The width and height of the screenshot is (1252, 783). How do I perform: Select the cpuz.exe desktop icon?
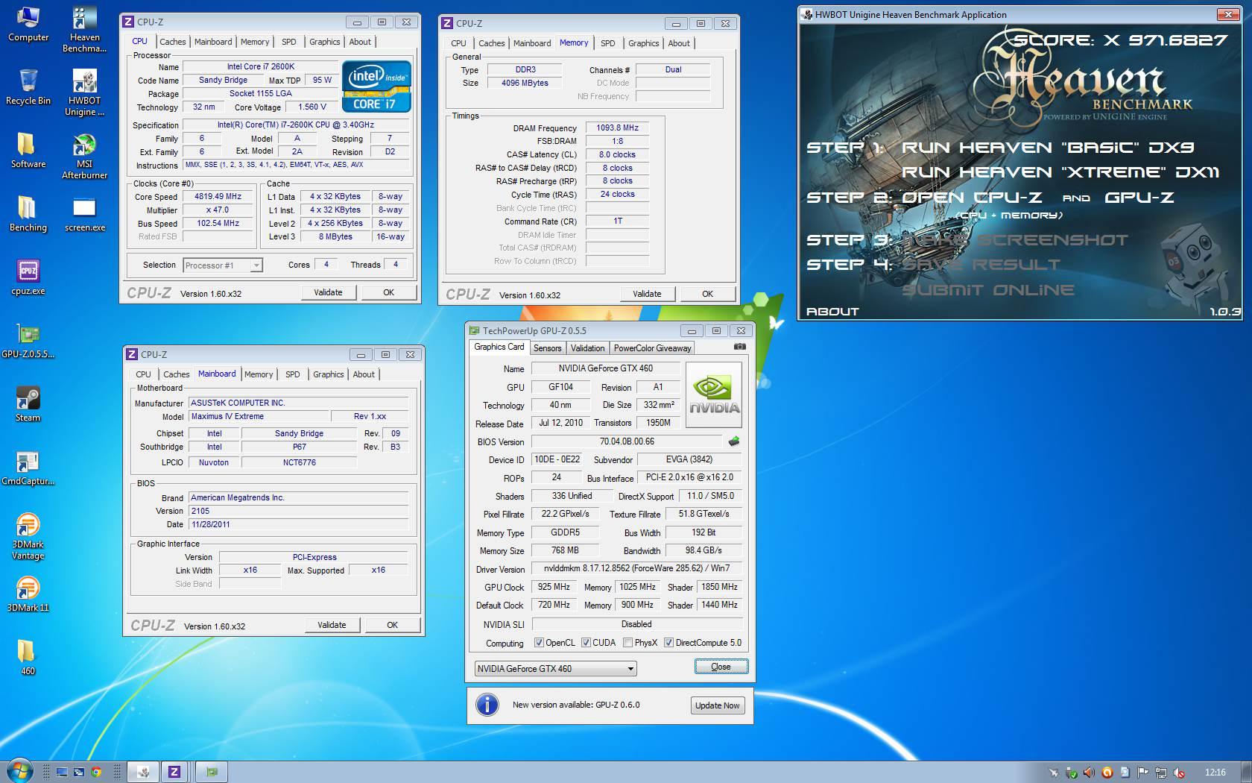[28, 277]
